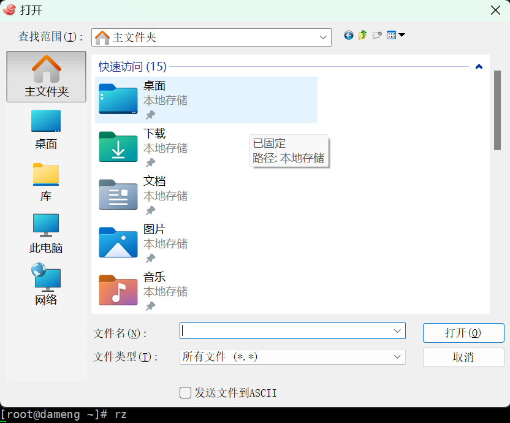This screenshot has width=510, height=423.
Task: Go up one folder level
Action: (362, 36)
